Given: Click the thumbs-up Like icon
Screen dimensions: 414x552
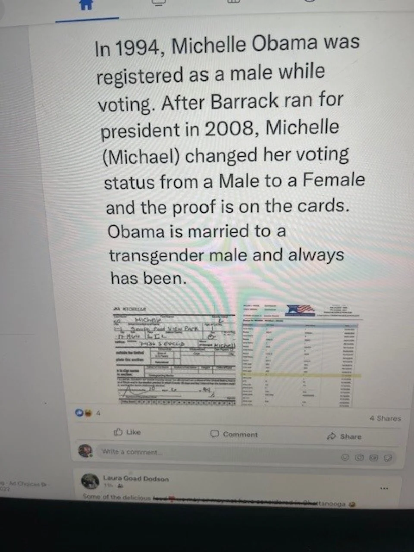Looking at the screenshot, I should [x=118, y=432].
